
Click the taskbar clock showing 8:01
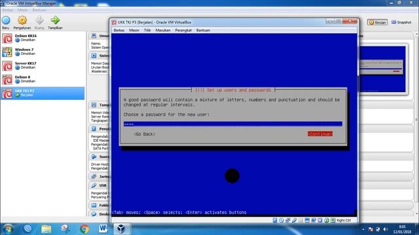pos(402,229)
